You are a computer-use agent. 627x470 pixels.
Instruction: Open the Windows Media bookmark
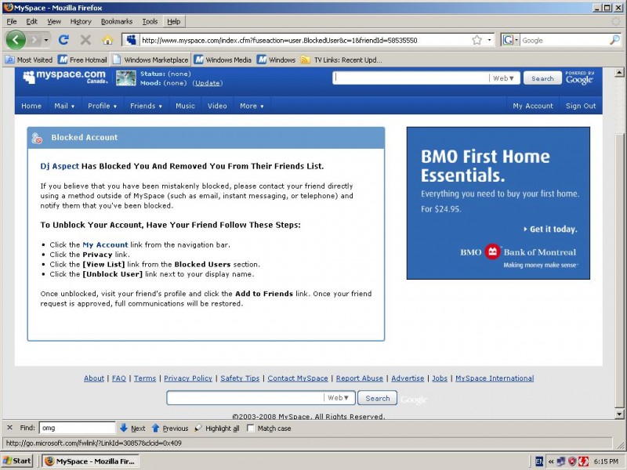[223, 60]
